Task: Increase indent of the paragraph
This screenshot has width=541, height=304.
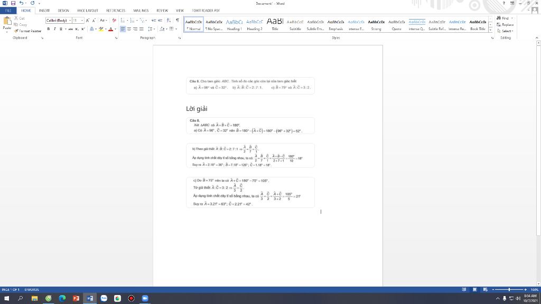Action: tap(160, 21)
